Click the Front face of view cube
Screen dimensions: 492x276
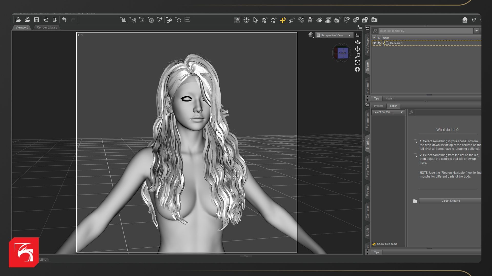[x=343, y=53]
